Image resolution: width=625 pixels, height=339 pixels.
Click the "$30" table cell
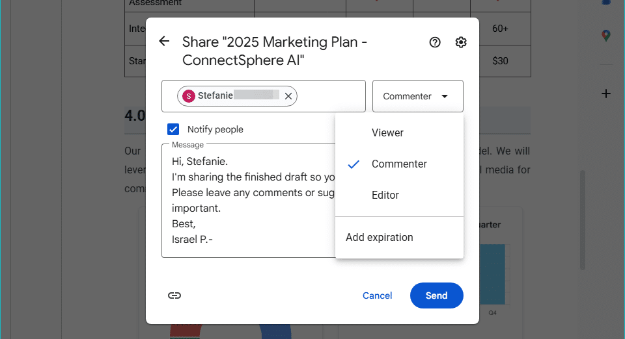500,61
